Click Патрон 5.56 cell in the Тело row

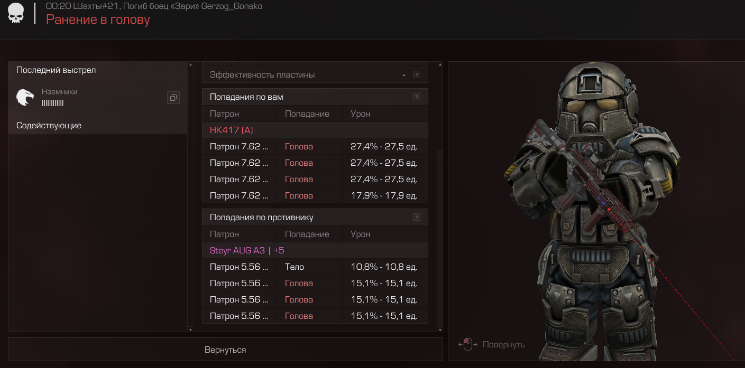tap(240, 267)
